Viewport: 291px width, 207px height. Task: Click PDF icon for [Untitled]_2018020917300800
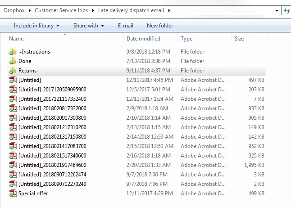tap(13, 118)
